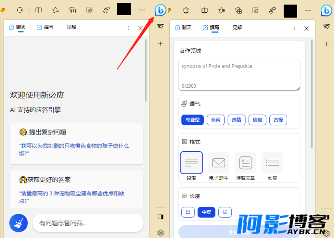Open the compose panel's vertical three-dot menu
Screen dimensions: 335x238
point(294,29)
